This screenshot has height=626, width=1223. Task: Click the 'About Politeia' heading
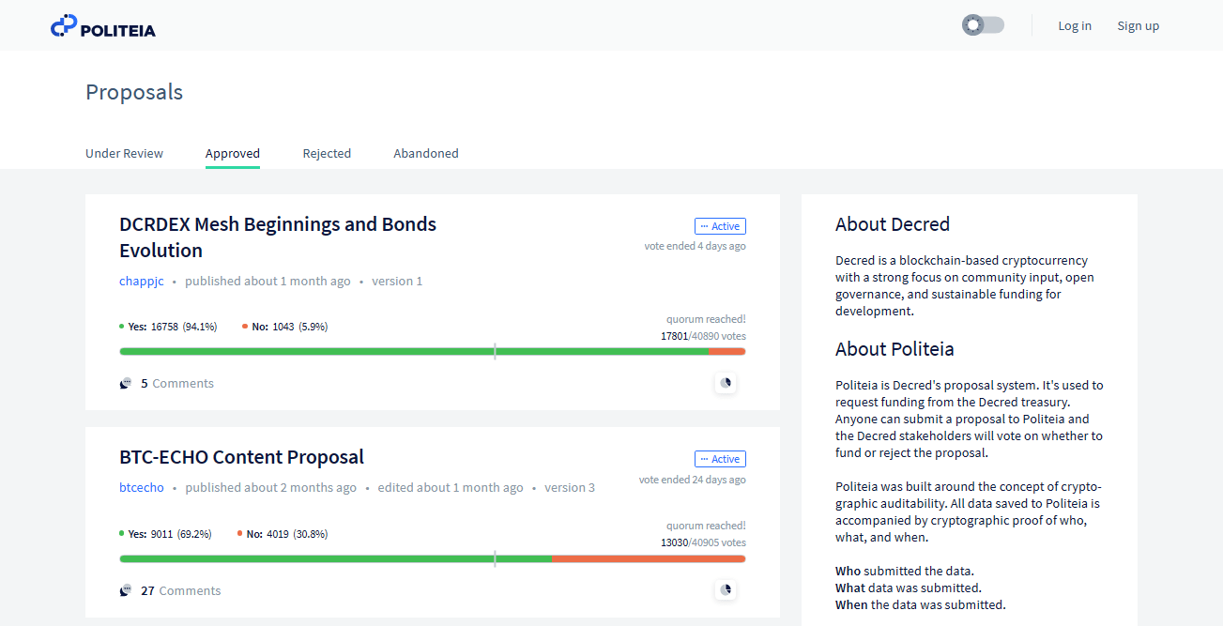894,349
